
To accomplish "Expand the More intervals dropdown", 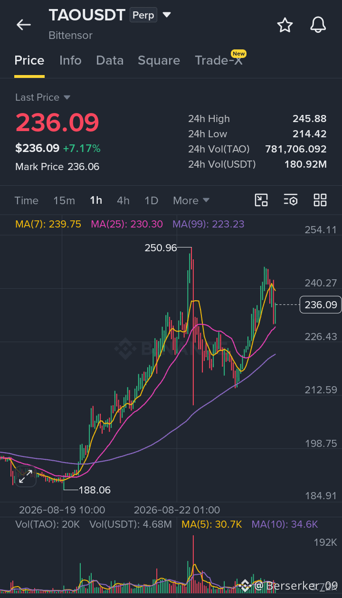I will click(x=191, y=200).
